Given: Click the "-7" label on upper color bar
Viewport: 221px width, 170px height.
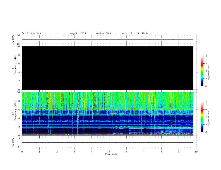Looking at the screenshot, I should click(x=206, y=86).
